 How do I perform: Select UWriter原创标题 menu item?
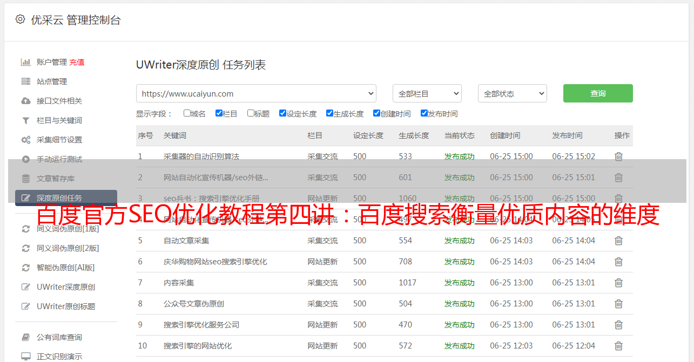(66, 306)
